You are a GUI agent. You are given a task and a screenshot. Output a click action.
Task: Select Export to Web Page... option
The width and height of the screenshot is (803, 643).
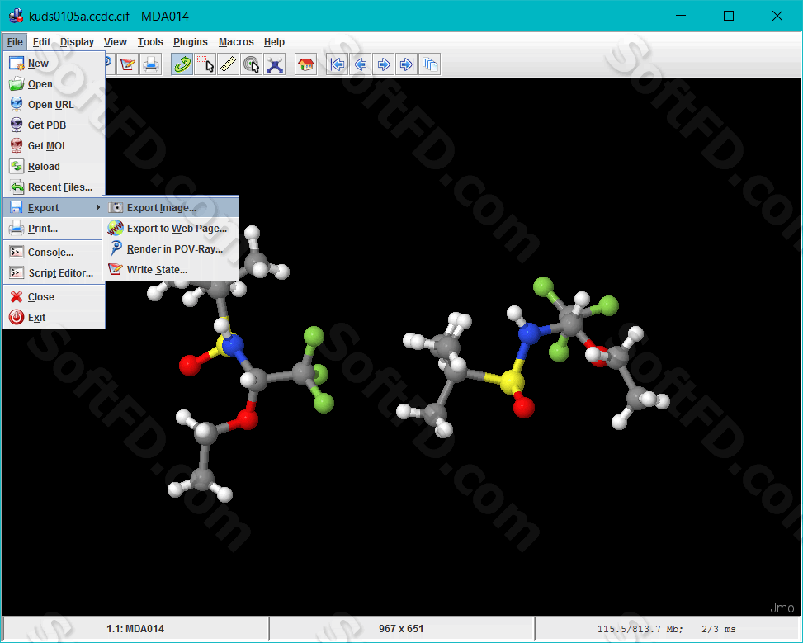click(171, 229)
